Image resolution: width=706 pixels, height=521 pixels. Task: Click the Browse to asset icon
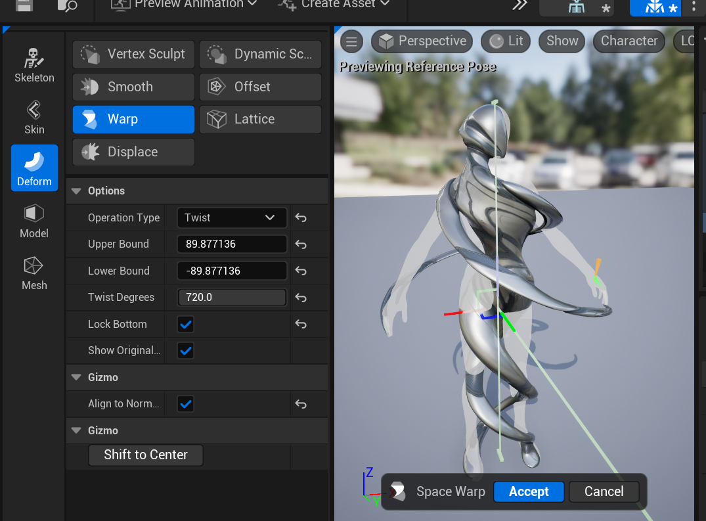[68, 5]
